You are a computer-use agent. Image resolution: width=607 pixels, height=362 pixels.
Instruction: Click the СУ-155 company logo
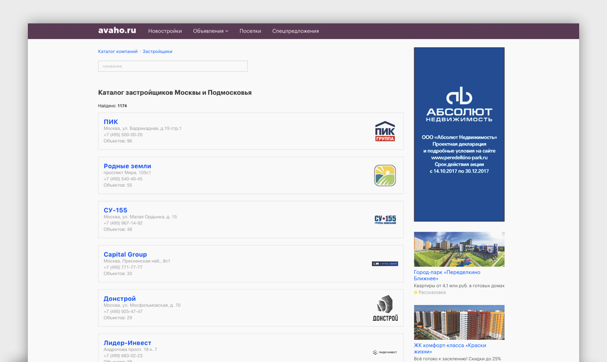point(385,219)
